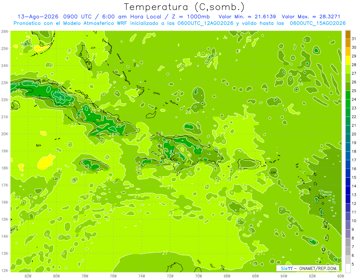Click the 21N latitude axis label
The width and height of the screenshot is (362, 280).
[x=4, y=117]
